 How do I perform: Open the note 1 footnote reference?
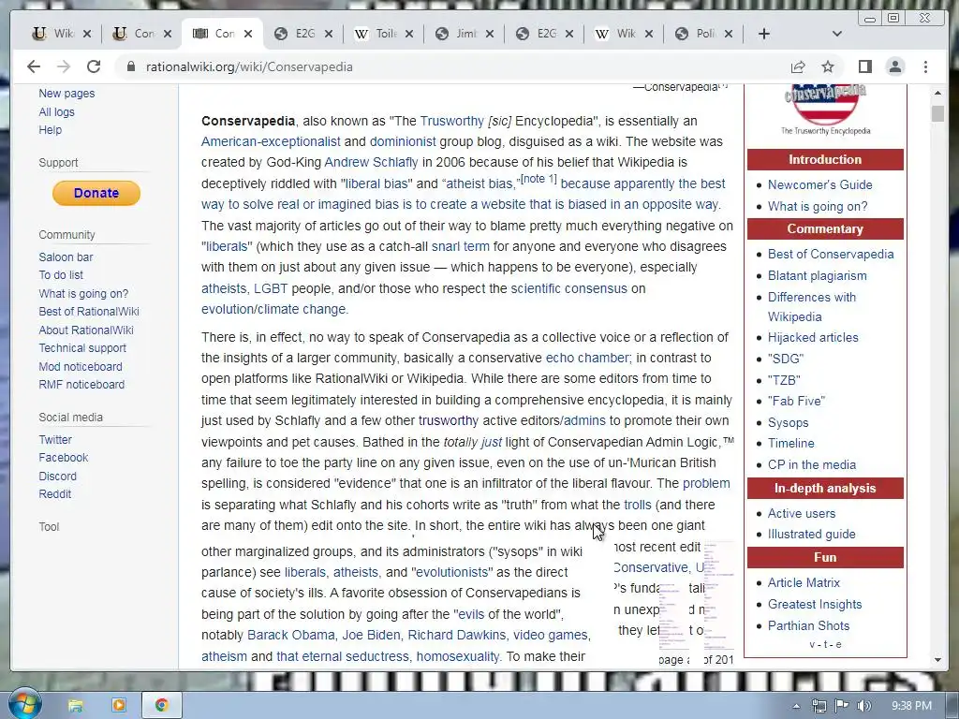pyautogui.click(x=539, y=179)
